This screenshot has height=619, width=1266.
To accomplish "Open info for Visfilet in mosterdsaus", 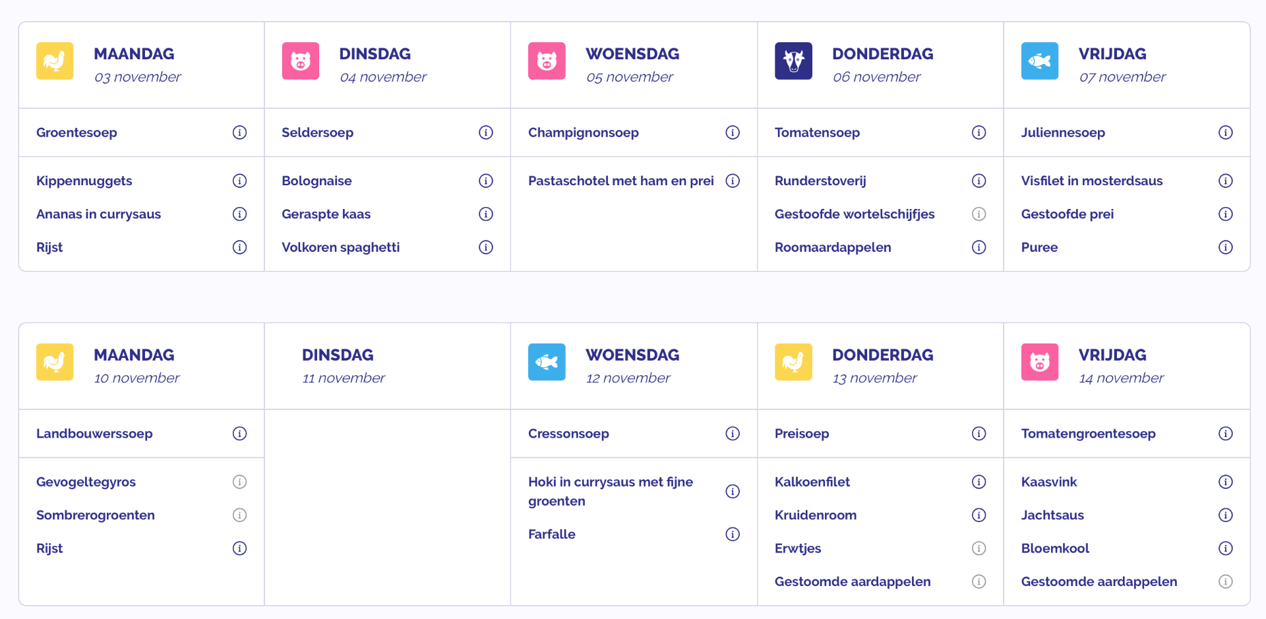I will [1226, 181].
